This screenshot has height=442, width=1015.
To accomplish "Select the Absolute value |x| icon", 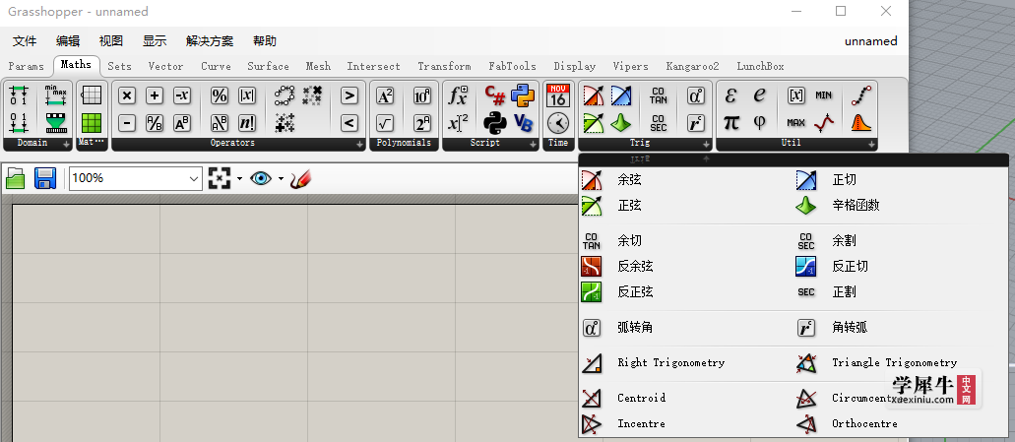I will click(247, 95).
